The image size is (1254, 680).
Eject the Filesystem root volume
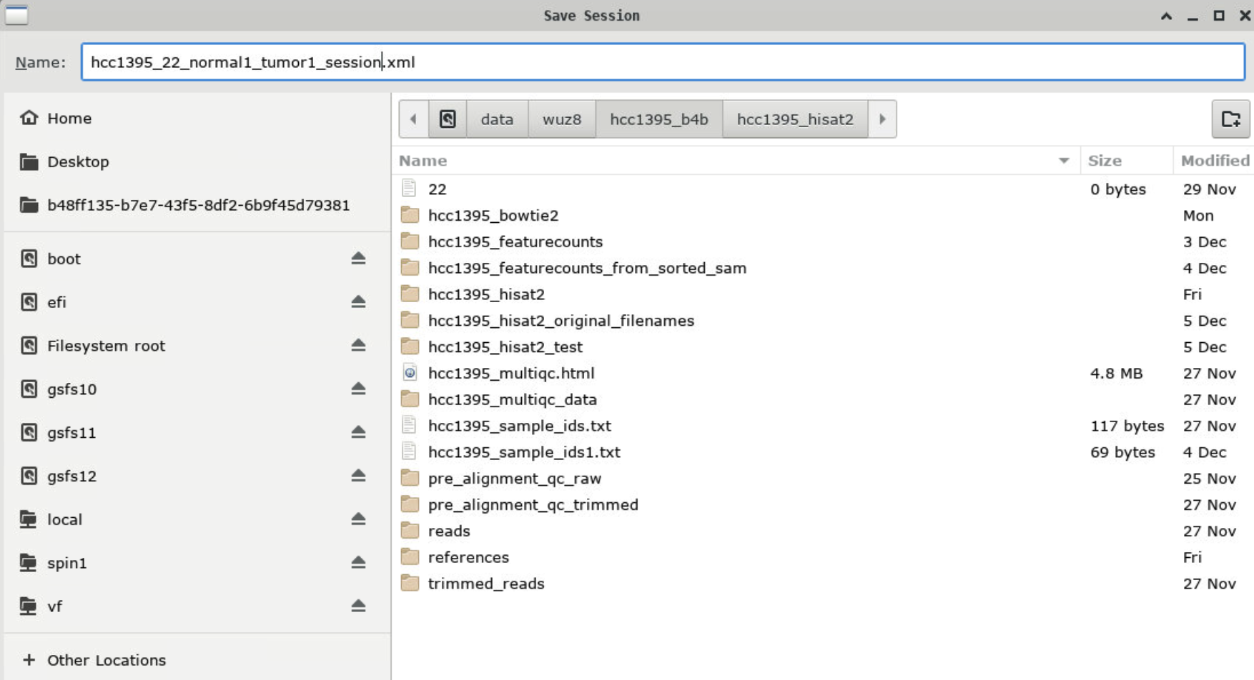tap(358, 346)
